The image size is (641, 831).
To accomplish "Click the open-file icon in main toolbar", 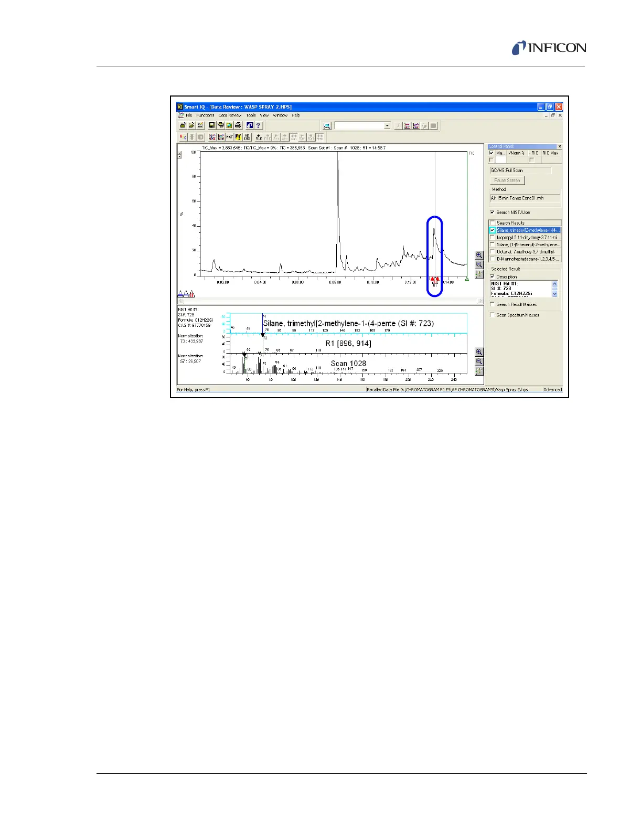I will (x=191, y=125).
